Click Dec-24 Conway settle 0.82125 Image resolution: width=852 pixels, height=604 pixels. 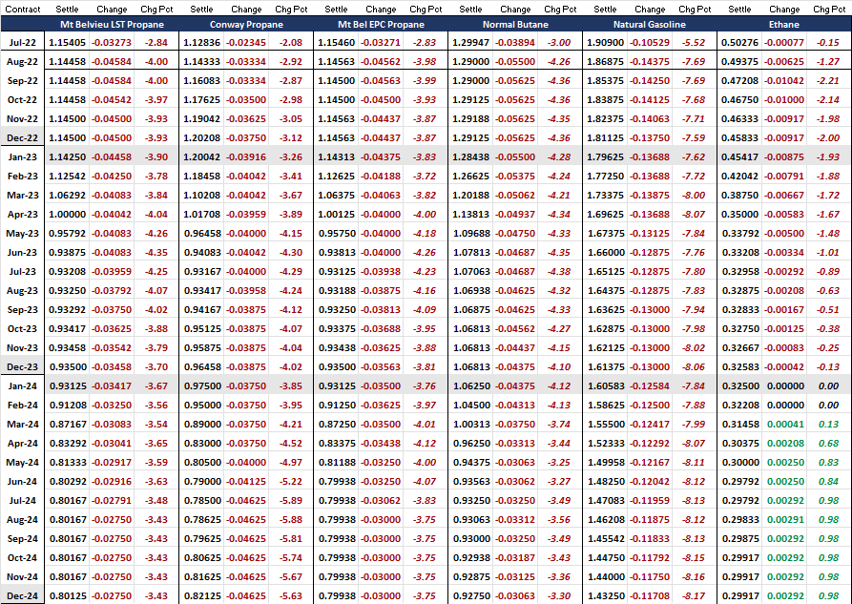(x=201, y=595)
